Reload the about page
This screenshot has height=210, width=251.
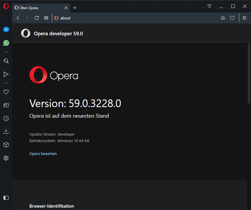coord(37,18)
